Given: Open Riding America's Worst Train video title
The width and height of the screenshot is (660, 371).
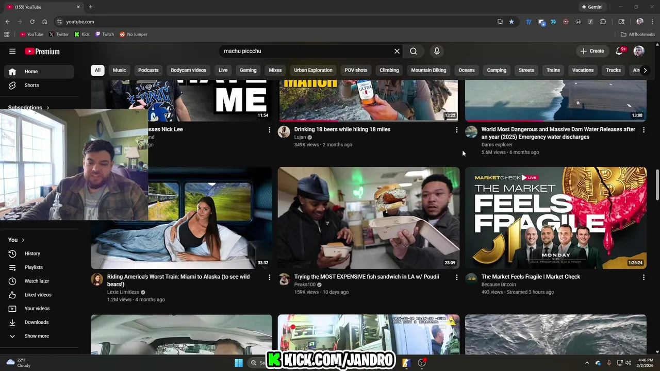Looking at the screenshot, I should tap(178, 280).
